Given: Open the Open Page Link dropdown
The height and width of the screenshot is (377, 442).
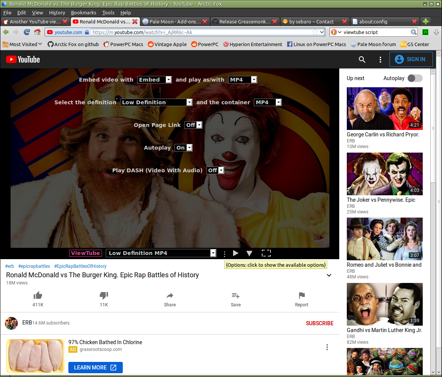Looking at the screenshot, I should pos(193,125).
